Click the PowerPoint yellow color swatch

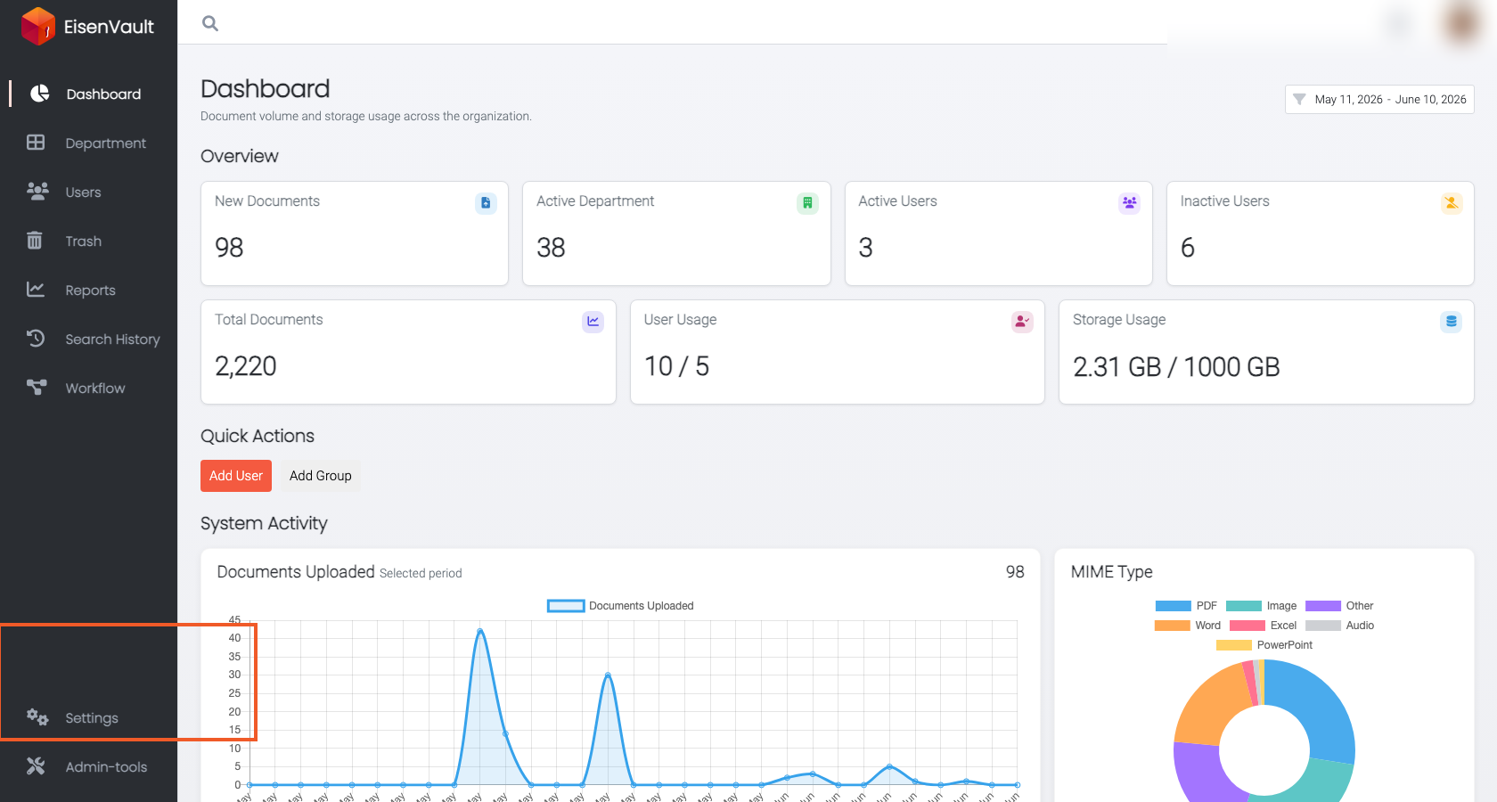[1234, 645]
